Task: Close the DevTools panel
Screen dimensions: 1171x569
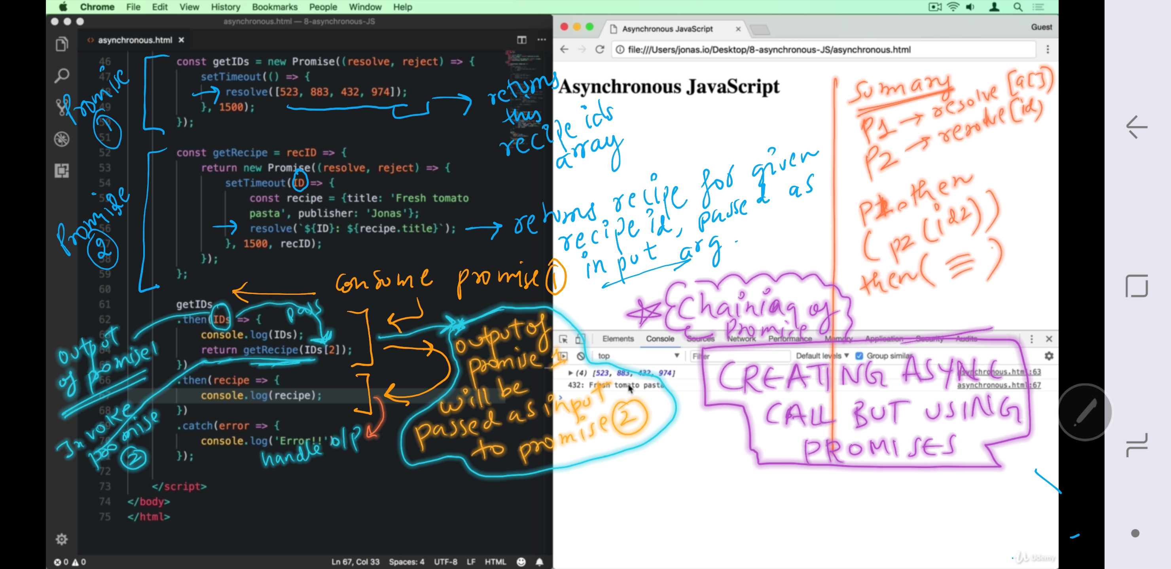Action: coord(1049,339)
